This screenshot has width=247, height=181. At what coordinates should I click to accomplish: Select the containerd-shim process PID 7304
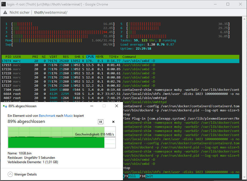120,90
